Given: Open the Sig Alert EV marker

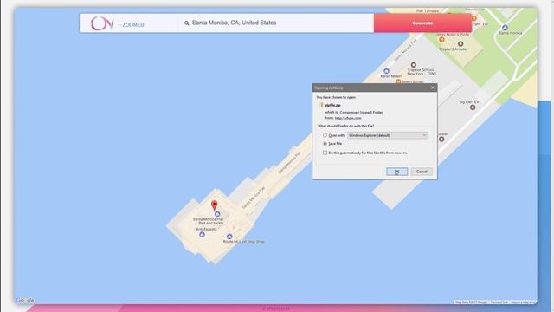Looking at the screenshot, I should tap(473, 107).
